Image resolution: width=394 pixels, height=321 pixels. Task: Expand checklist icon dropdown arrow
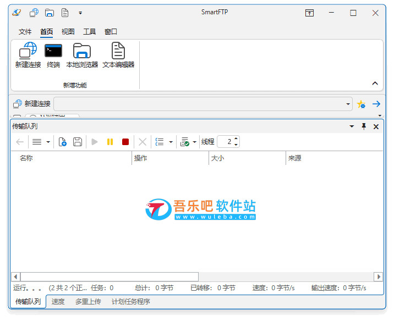click(194, 142)
